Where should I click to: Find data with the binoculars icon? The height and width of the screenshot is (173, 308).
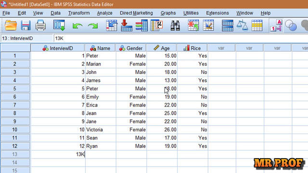[175, 25]
